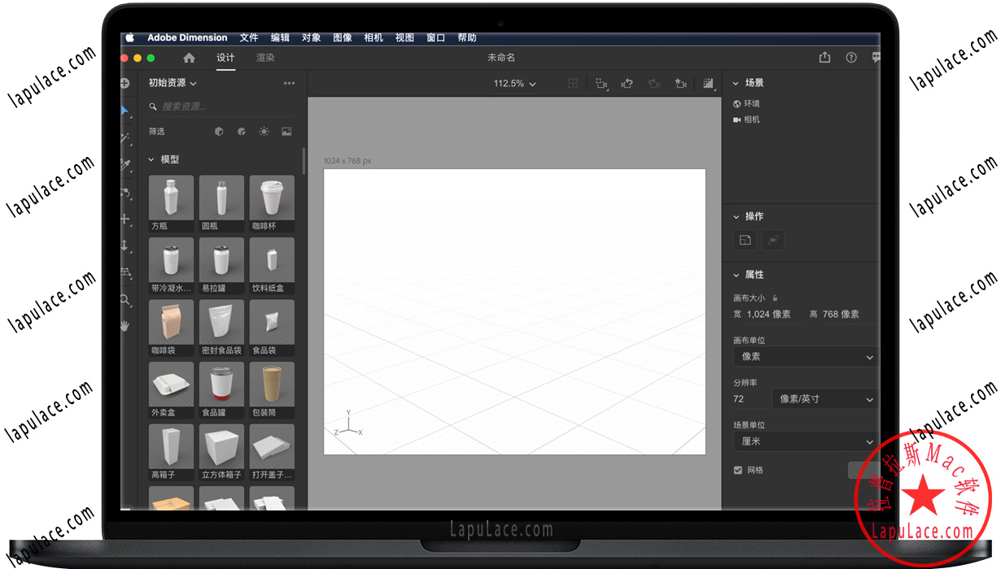Filter starter assets by lights

264,131
